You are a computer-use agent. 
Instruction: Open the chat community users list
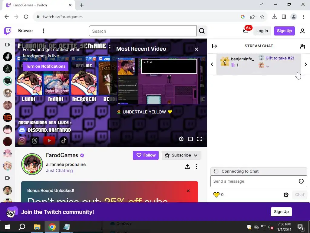tap(303, 46)
